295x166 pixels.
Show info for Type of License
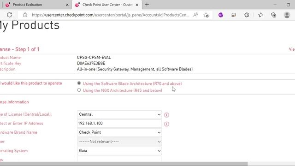pyautogui.click(x=166, y=115)
